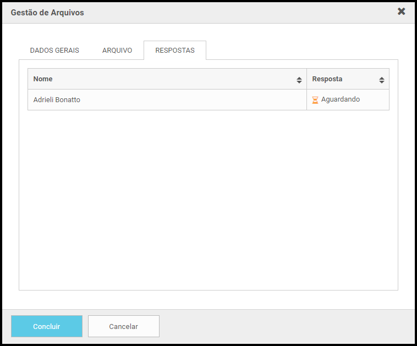Select the Adrieli Bonatto name cell

167,100
